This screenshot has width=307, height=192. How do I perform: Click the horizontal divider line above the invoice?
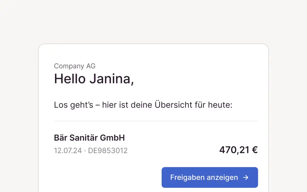tap(156, 121)
